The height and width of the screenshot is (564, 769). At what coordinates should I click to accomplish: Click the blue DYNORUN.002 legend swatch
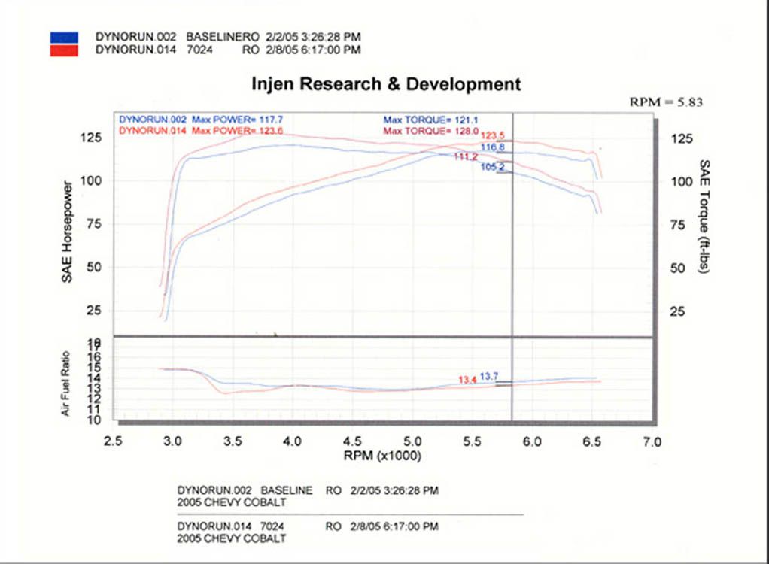click(64, 38)
